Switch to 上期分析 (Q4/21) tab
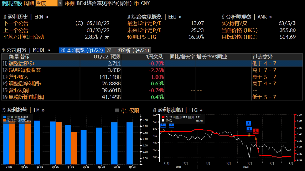The width and height of the screenshot is (305, 171). pyautogui.click(x=128, y=50)
